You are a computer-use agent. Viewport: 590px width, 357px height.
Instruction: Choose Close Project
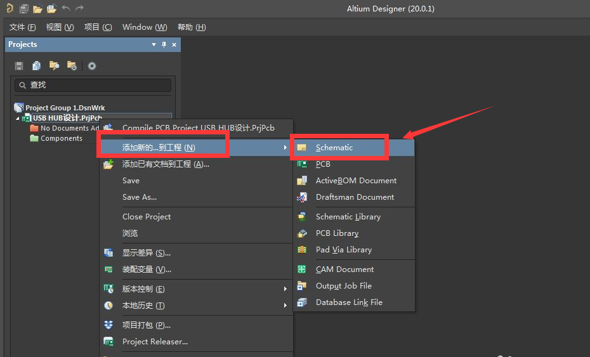pyautogui.click(x=196, y=217)
